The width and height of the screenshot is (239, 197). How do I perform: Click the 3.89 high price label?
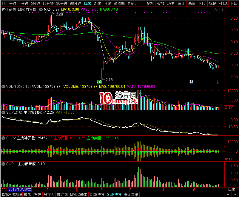click(x=59, y=15)
